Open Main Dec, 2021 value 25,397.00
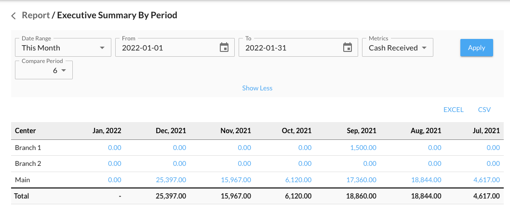The width and height of the screenshot is (510, 212). (x=171, y=180)
